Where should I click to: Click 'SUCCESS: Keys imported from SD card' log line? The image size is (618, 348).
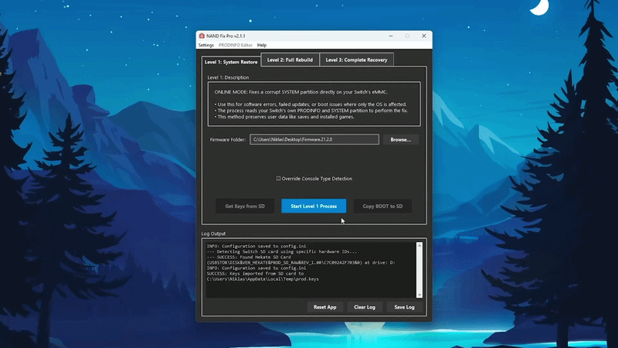point(255,274)
